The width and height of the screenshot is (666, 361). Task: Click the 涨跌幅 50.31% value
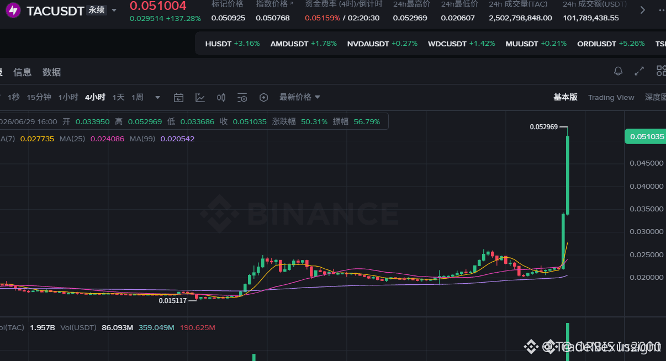pyautogui.click(x=314, y=121)
